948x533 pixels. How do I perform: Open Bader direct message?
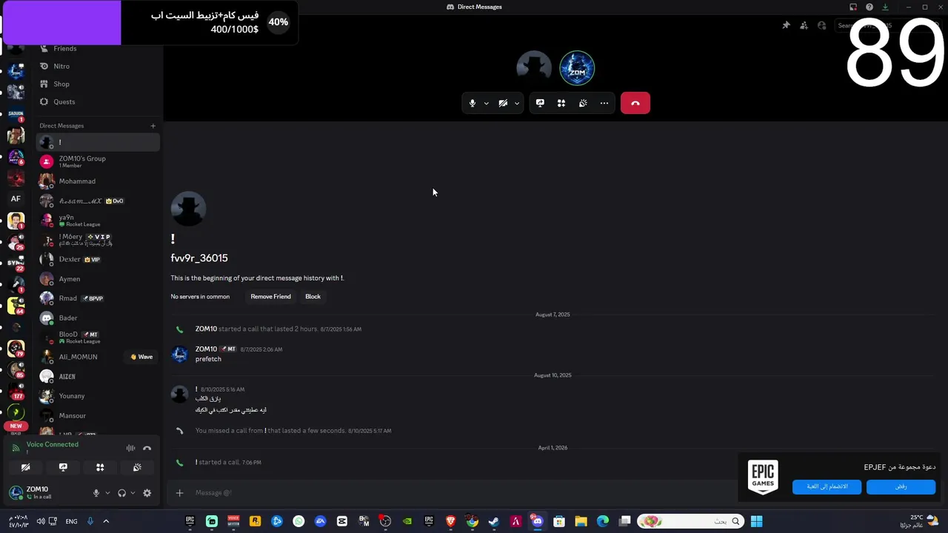[x=98, y=318]
